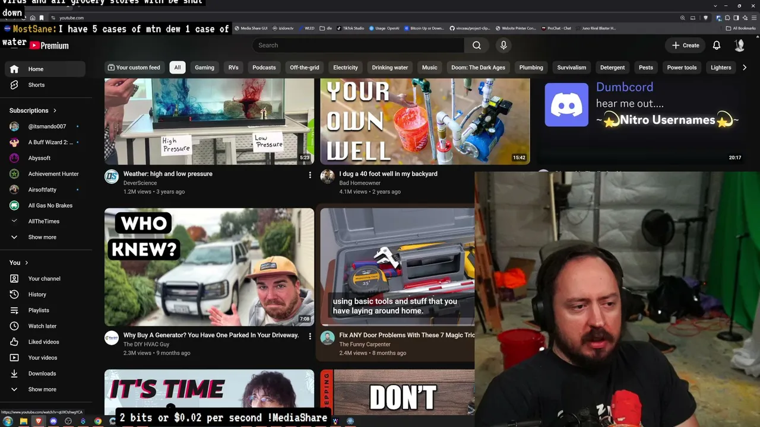Open the Dumbcord video thumbnail
Screen dimensions: 760x427
pos(641,121)
